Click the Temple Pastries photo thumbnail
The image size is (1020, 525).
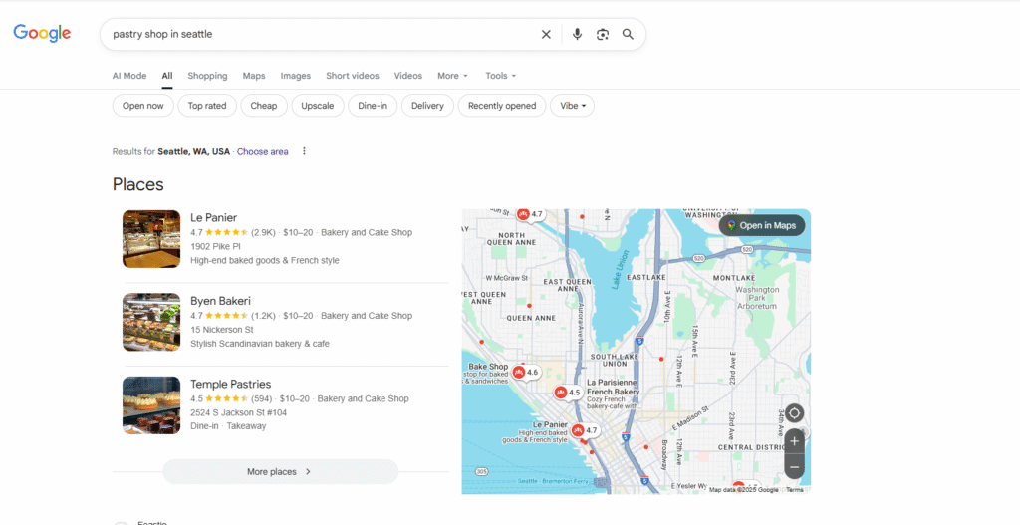151,405
